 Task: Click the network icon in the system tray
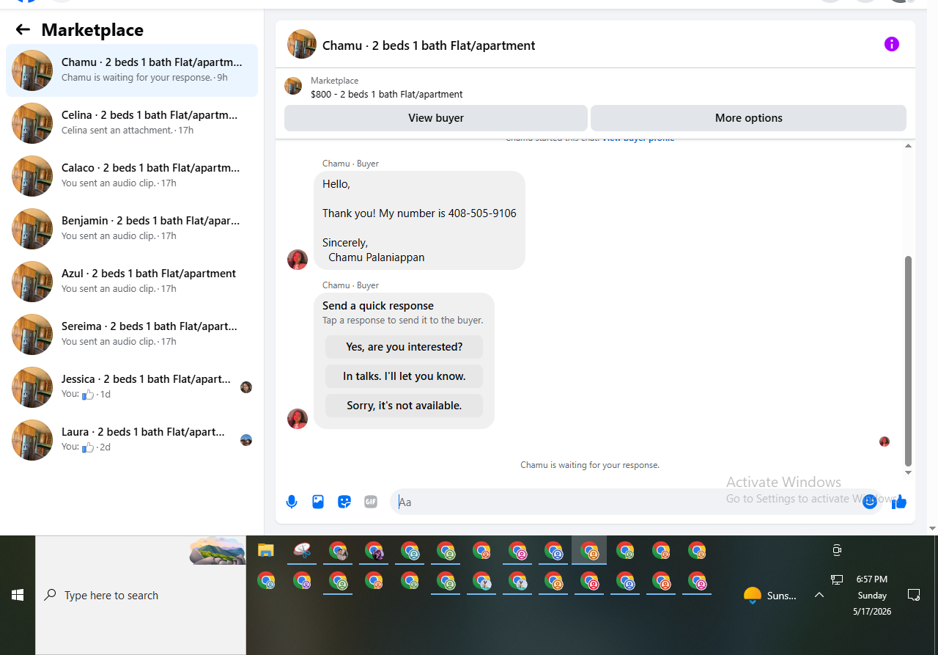[x=837, y=579]
